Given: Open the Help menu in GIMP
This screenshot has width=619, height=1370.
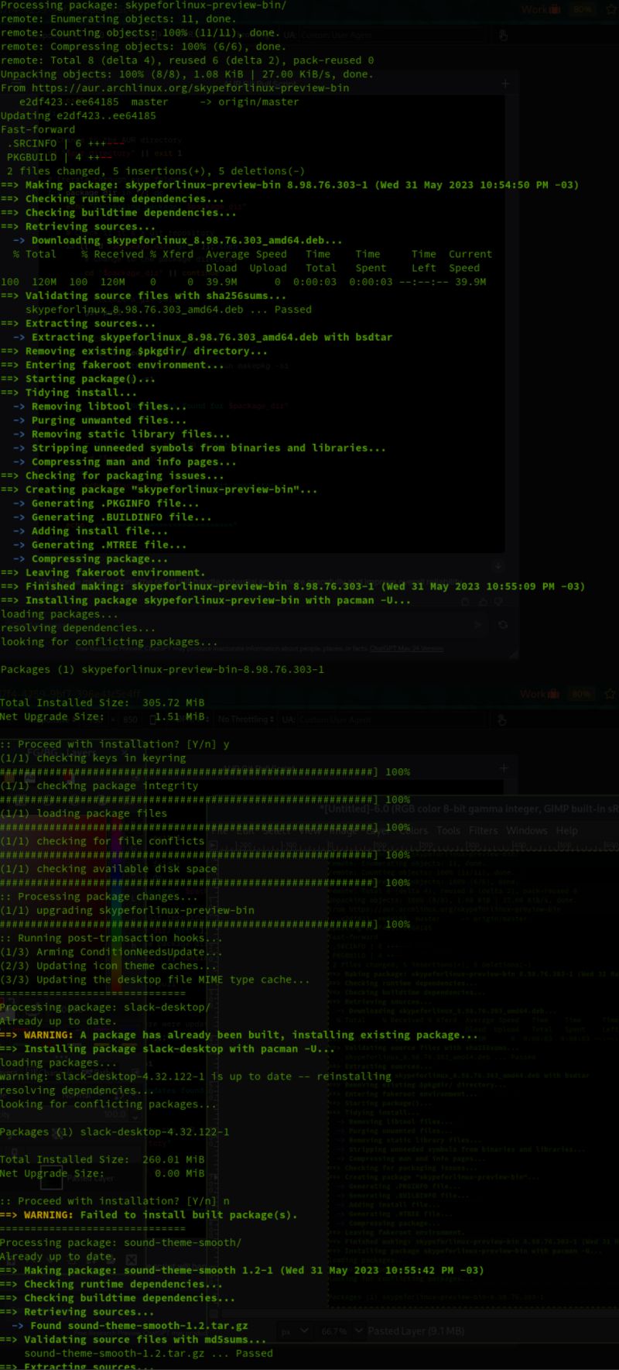Looking at the screenshot, I should 566,830.
